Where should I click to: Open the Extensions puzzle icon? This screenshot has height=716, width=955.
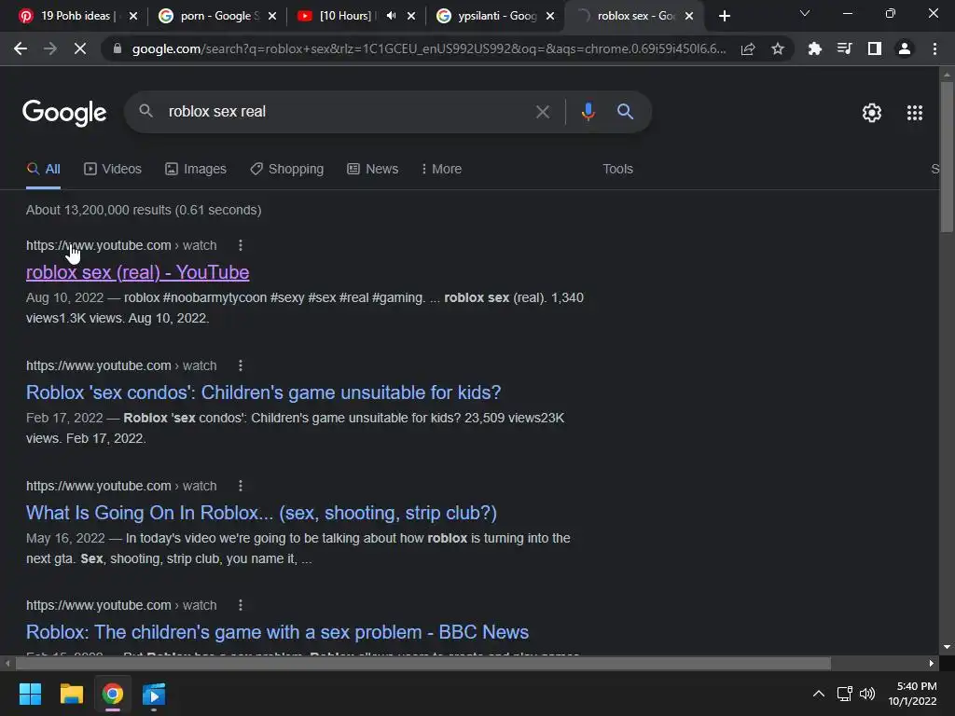coord(814,48)
